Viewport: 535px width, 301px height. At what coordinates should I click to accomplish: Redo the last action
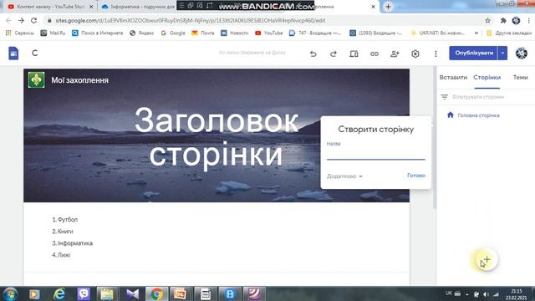(x=334, y=54)
